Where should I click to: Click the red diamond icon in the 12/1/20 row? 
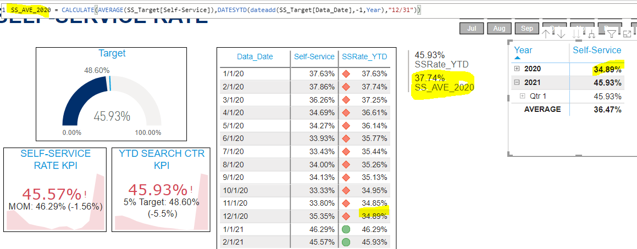pyautogui.click(x=346, y=216)
